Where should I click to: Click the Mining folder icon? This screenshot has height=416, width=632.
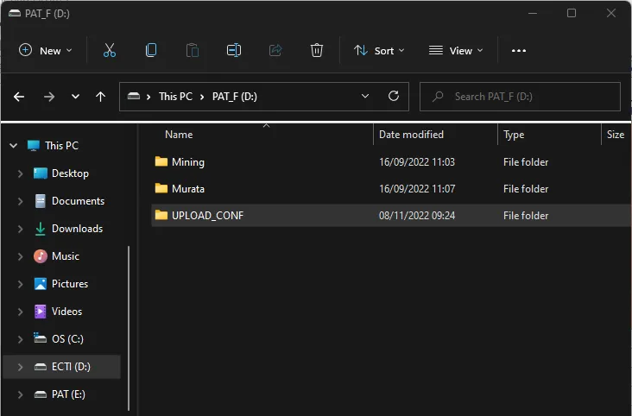tap(161, 161)
